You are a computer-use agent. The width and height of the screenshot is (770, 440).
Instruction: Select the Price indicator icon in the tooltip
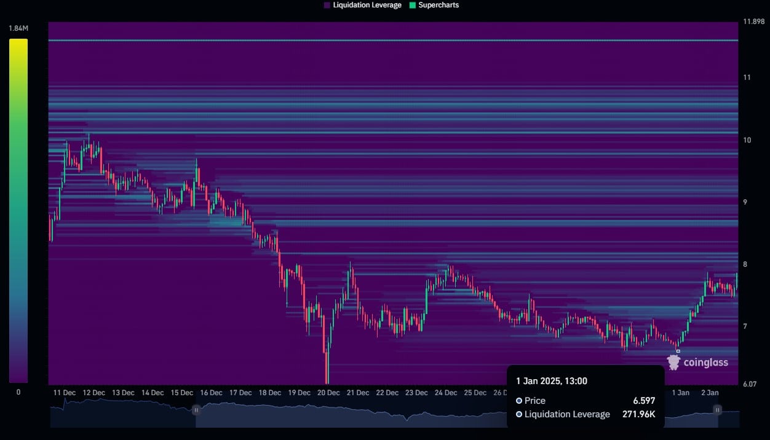(x=520, y=401)
